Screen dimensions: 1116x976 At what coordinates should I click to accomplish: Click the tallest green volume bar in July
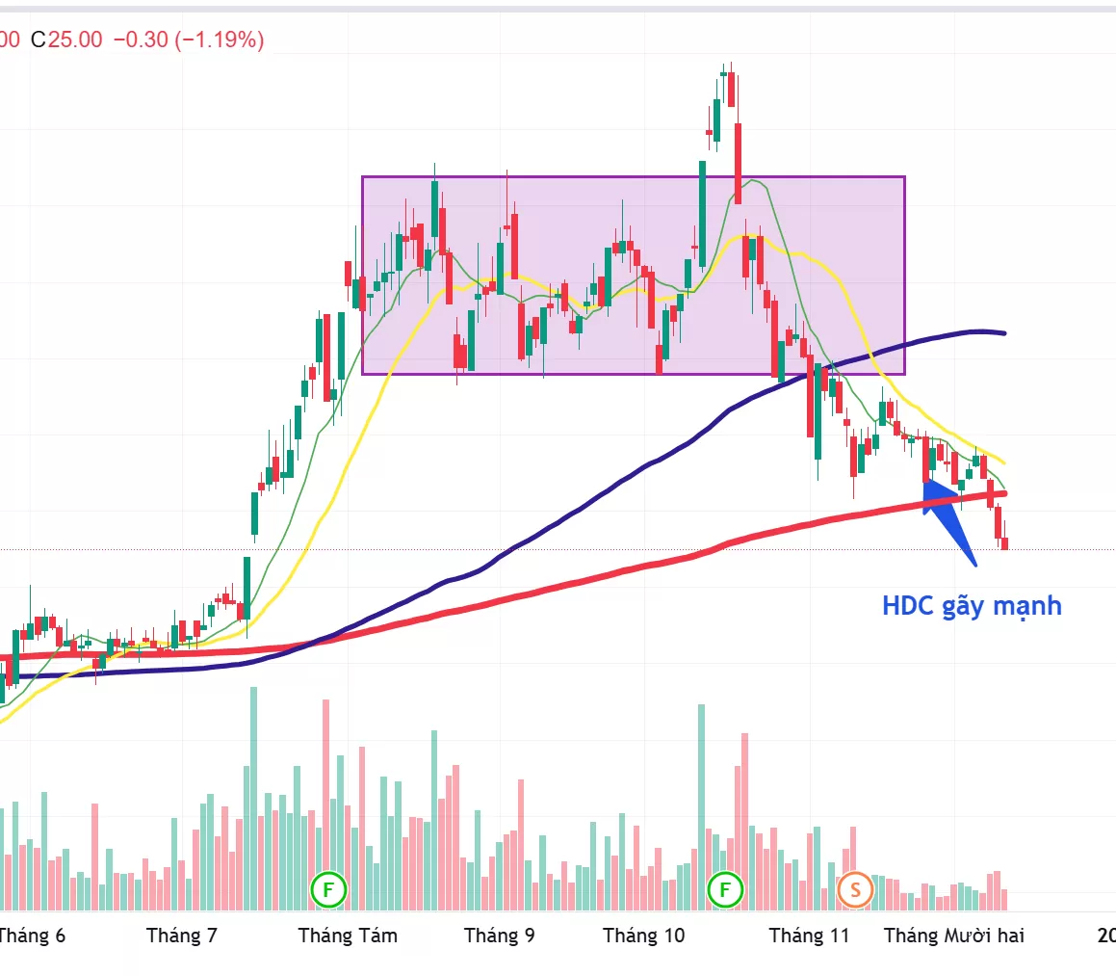coord(254,800)
